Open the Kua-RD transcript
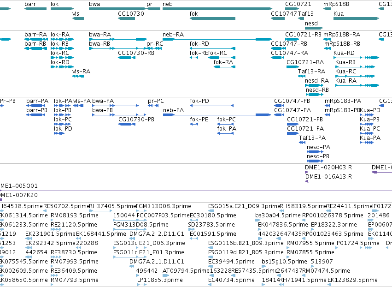Image resolution: width=392 pixels, height=287 pixels. 357,58
